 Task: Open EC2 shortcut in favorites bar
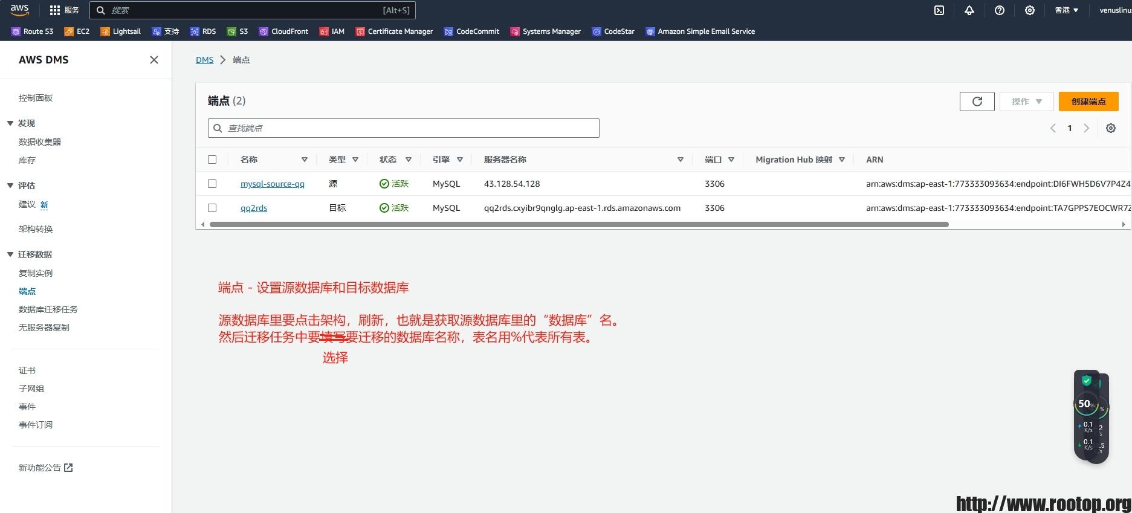point(77,31)
